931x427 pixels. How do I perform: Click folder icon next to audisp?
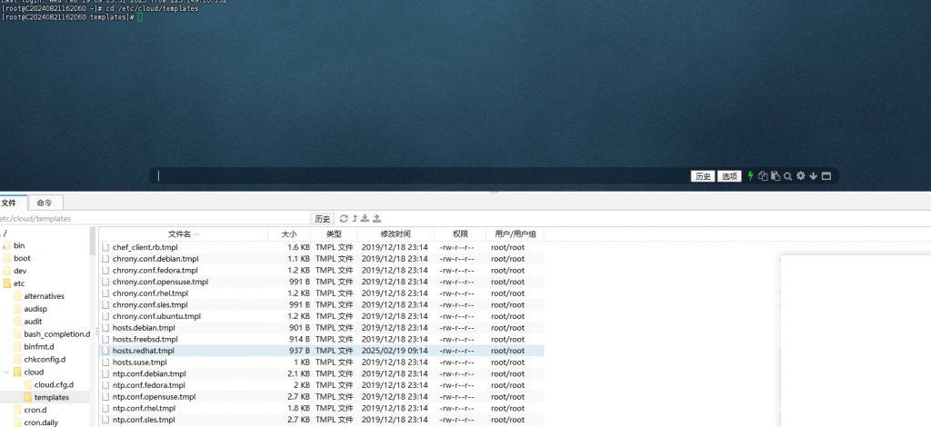point(17,309)
